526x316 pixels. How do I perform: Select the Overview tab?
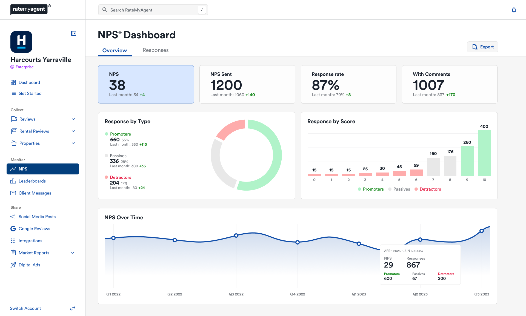(115, 50)
